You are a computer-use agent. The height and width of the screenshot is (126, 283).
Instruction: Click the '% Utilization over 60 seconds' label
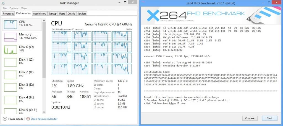(68, 29)
